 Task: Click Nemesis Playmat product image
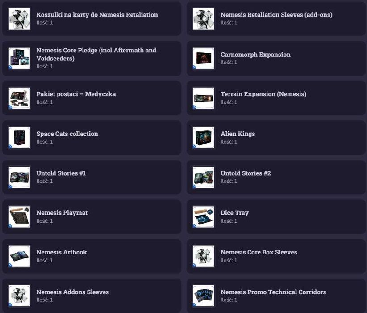20,216
